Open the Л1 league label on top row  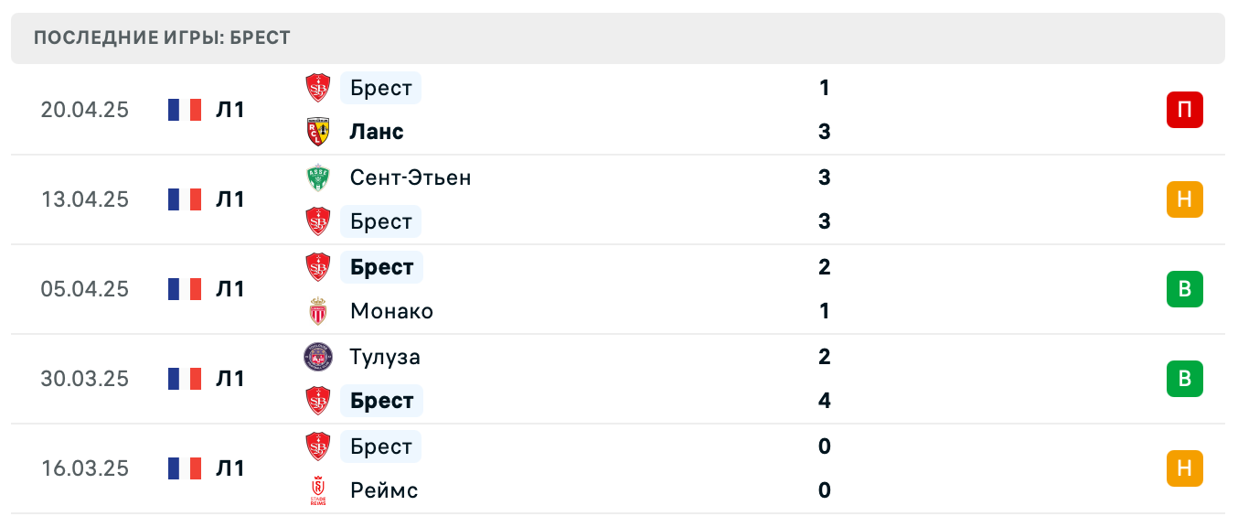(x=231, y=109)
